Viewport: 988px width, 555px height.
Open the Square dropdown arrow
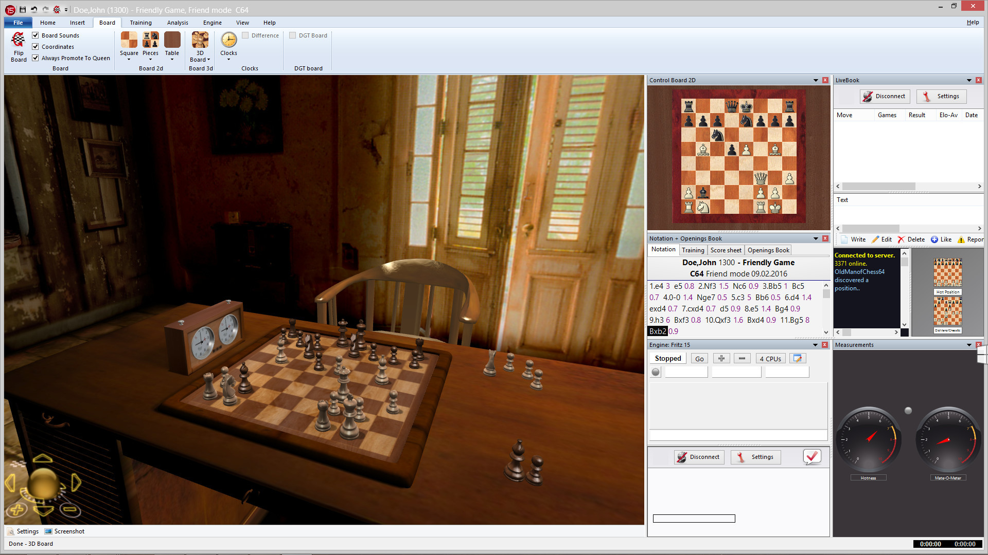tap(129, 59)
